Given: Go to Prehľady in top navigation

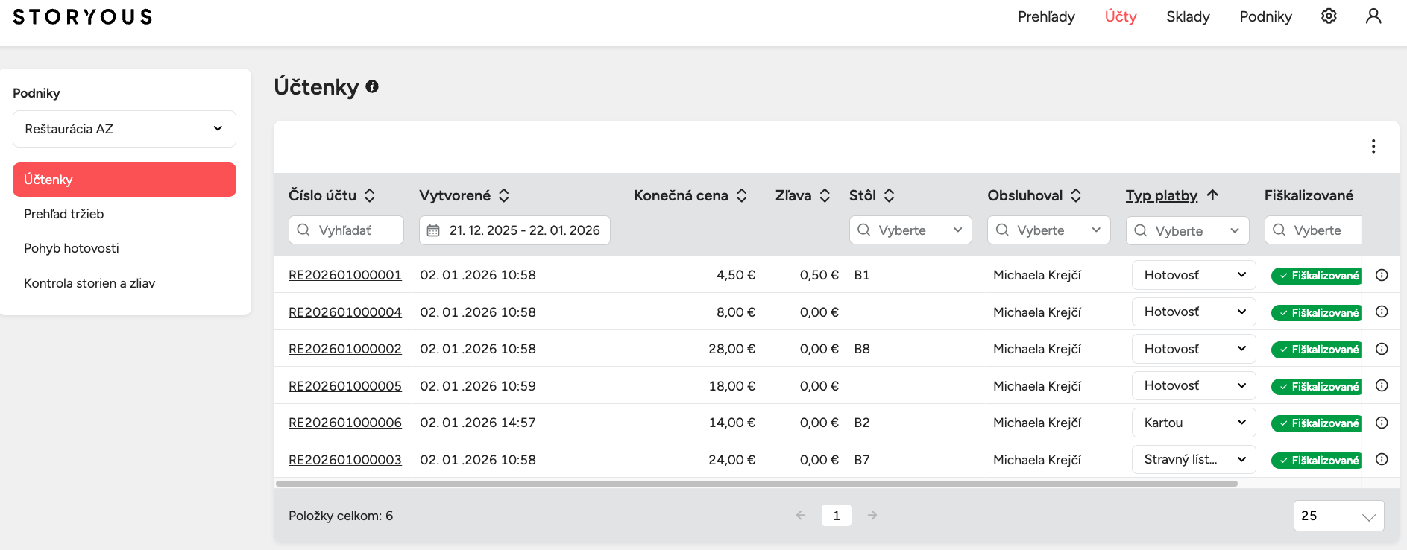Looking at the screenshot, I should [1045, 16].
